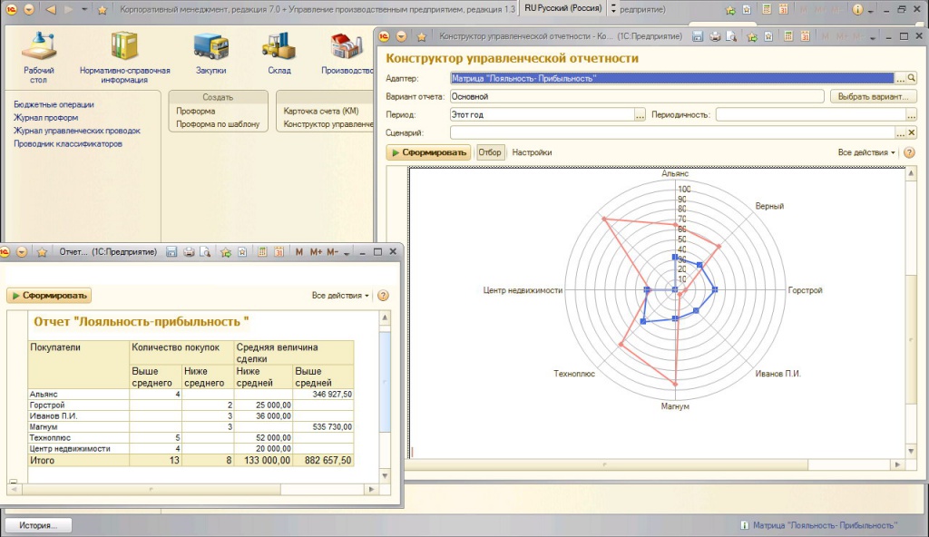The image size is (929, 537).
Task: Click the calendar icon in Отчет window titlebar
Action: coord(279,252)
